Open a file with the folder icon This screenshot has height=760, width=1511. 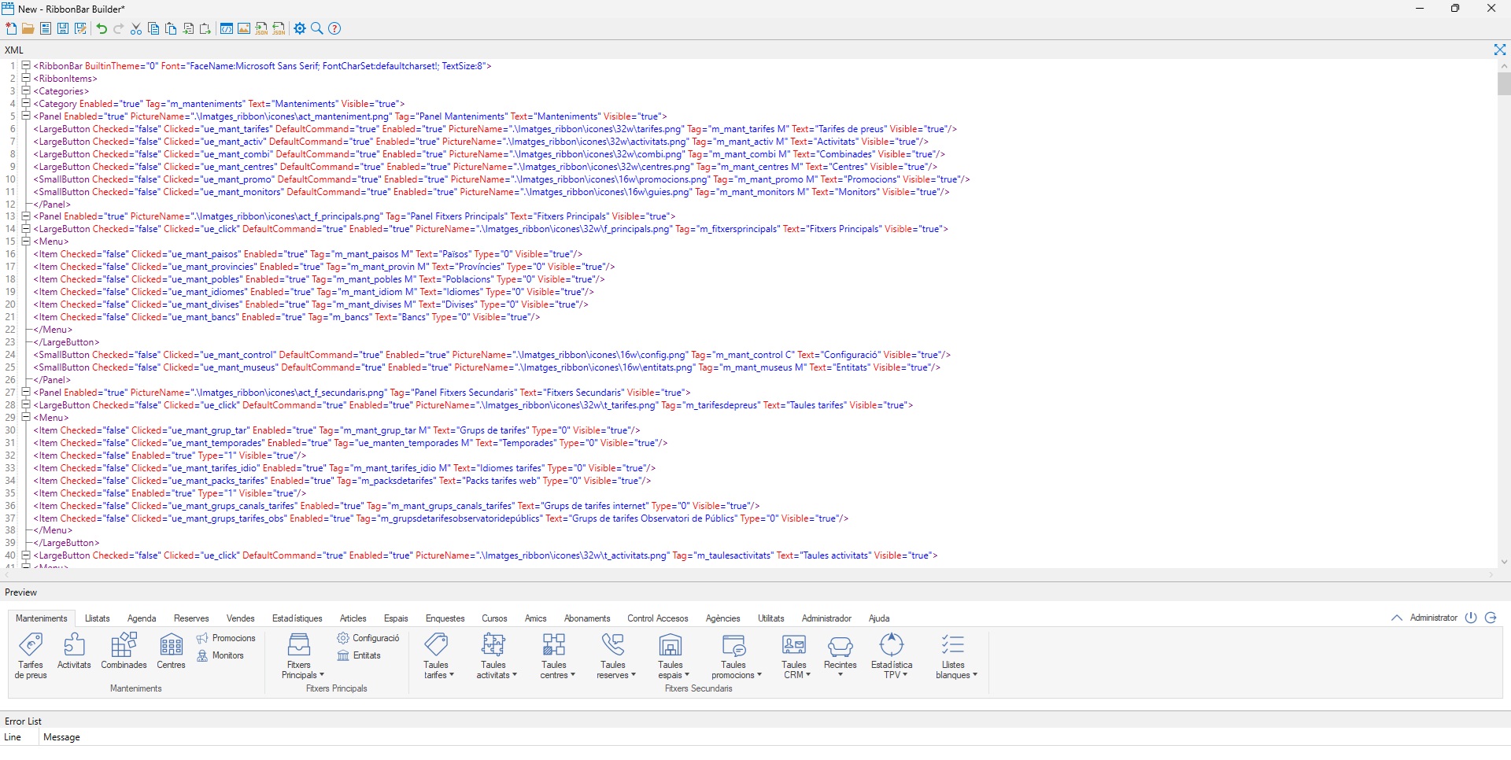28,28
